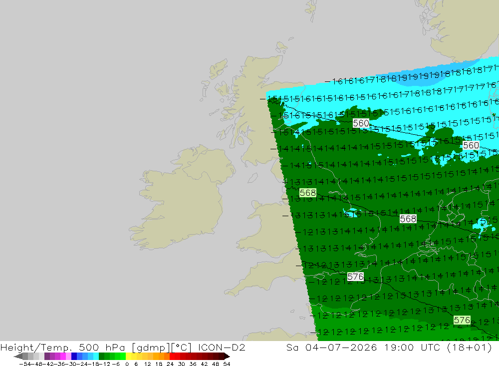Click the green-backed 576 contour label
The width and height of the screenshot is (499, 366).
pos(462,320)
